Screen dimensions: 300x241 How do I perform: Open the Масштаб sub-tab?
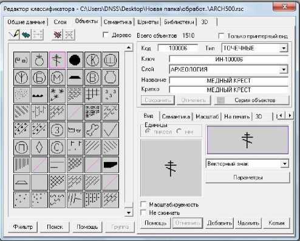pyautogui.click(x=207, y=117)
